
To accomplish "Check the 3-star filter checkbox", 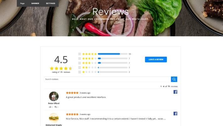I will point(79,63).
